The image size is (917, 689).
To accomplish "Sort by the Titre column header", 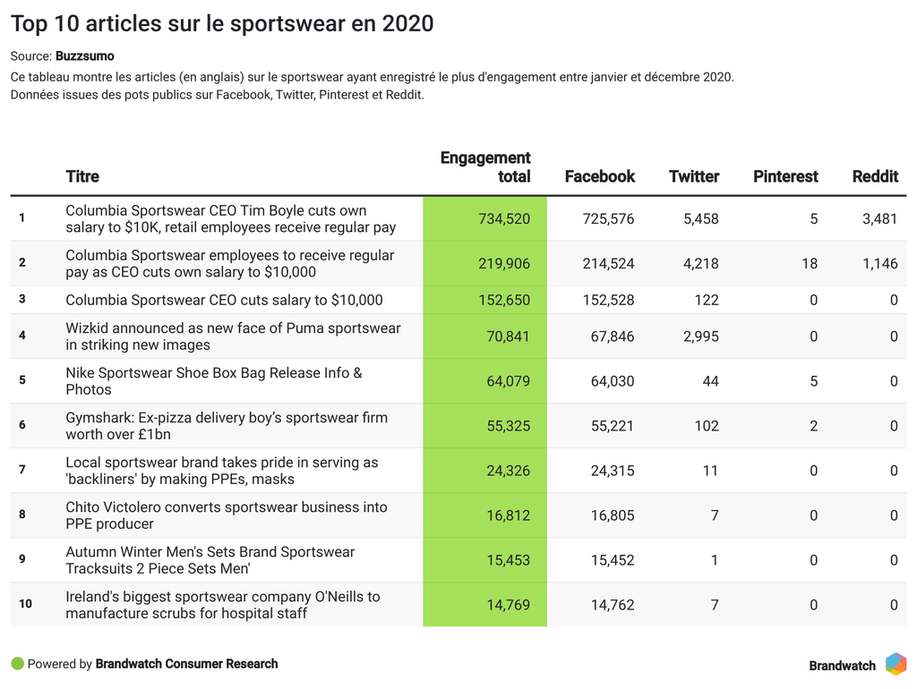I will pos(82,176).
